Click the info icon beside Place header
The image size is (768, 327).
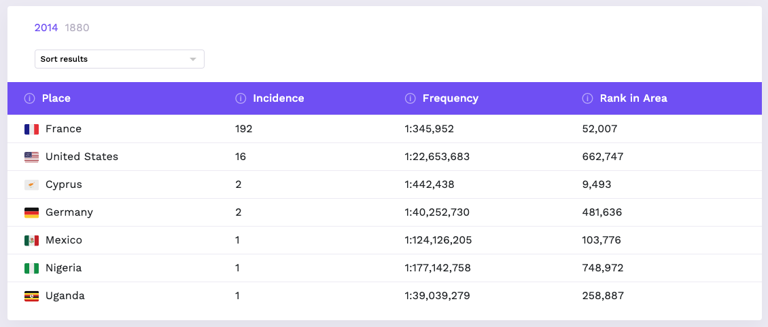[x=29, y=98]
